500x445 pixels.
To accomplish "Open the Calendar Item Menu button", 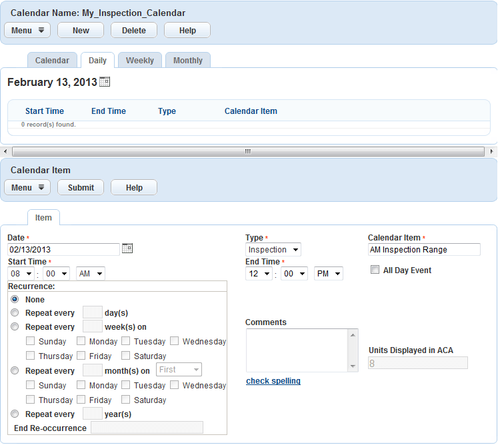I will [27, 187].
